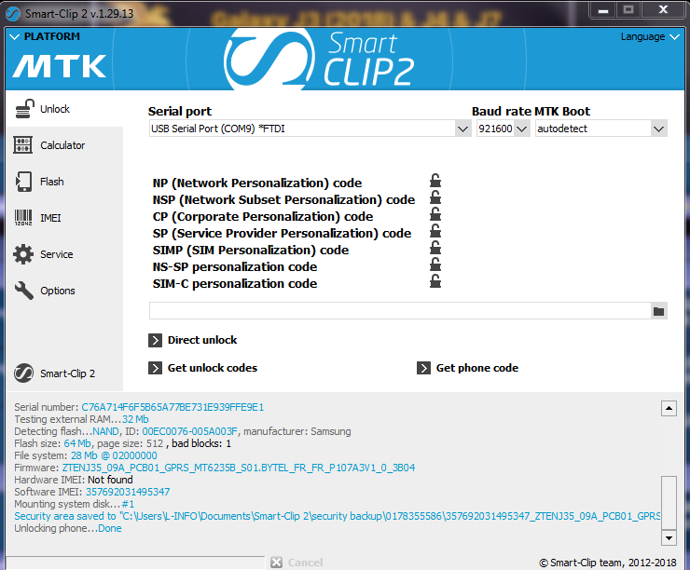Toggle the SP code padlock
The image size is (690, 570).
(435, 231)
